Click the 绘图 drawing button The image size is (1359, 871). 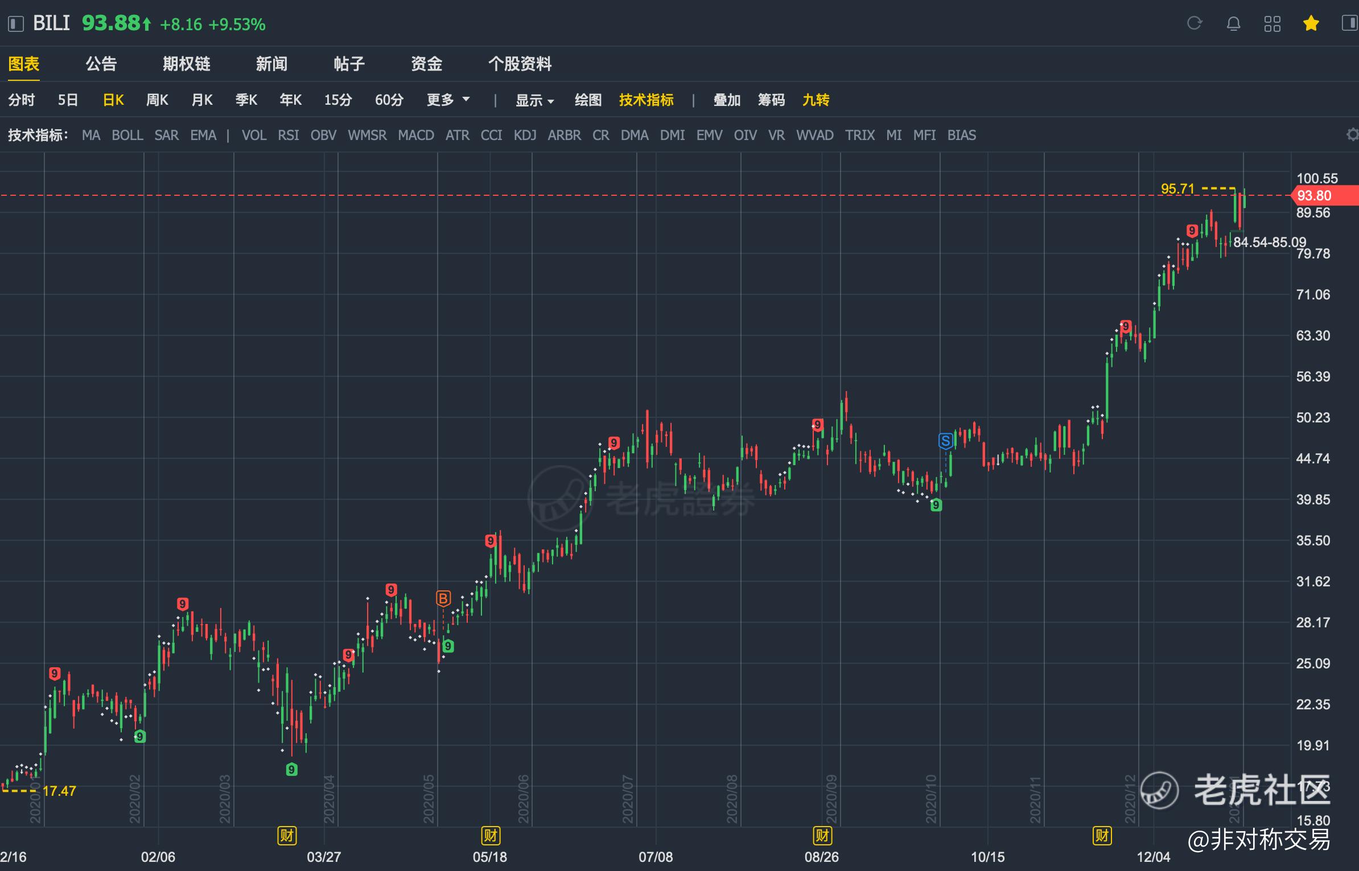588,100
